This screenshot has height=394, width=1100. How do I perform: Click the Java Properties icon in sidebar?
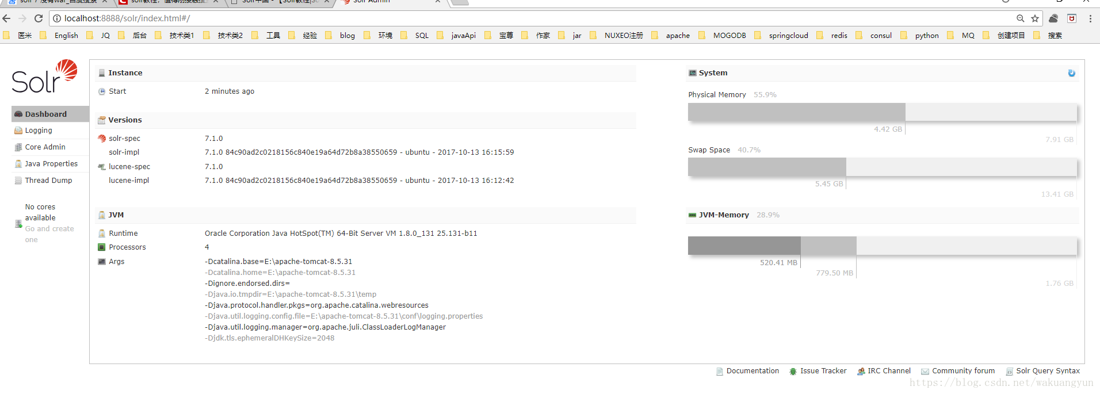tap(18, 164)
